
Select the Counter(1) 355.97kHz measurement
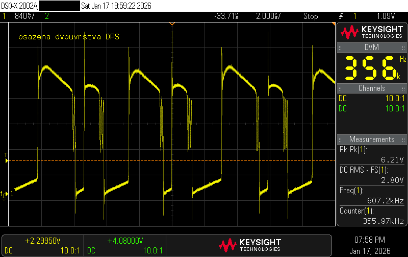point(371,216)
